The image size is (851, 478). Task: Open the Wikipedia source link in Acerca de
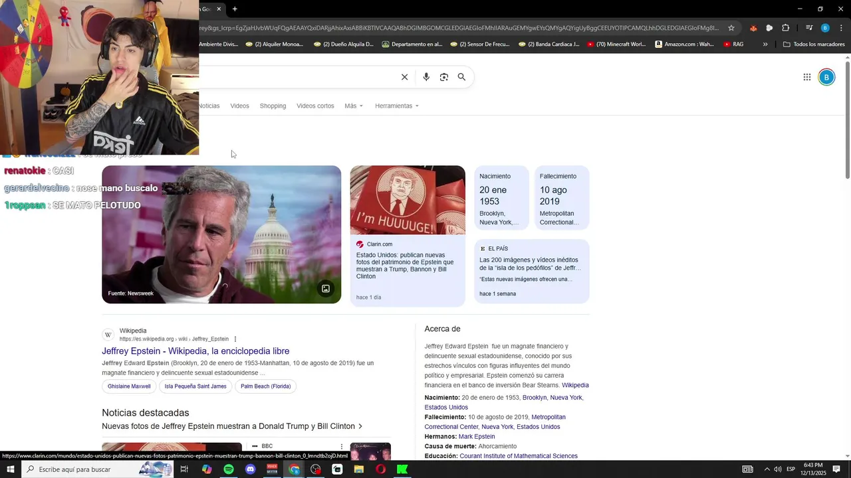(575, 385)
